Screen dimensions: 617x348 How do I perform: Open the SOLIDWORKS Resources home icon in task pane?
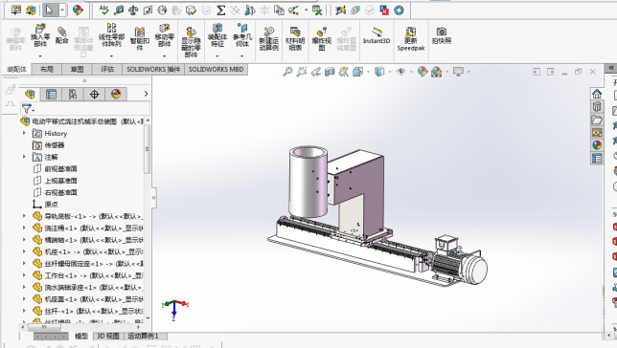(x=597, y=94)
